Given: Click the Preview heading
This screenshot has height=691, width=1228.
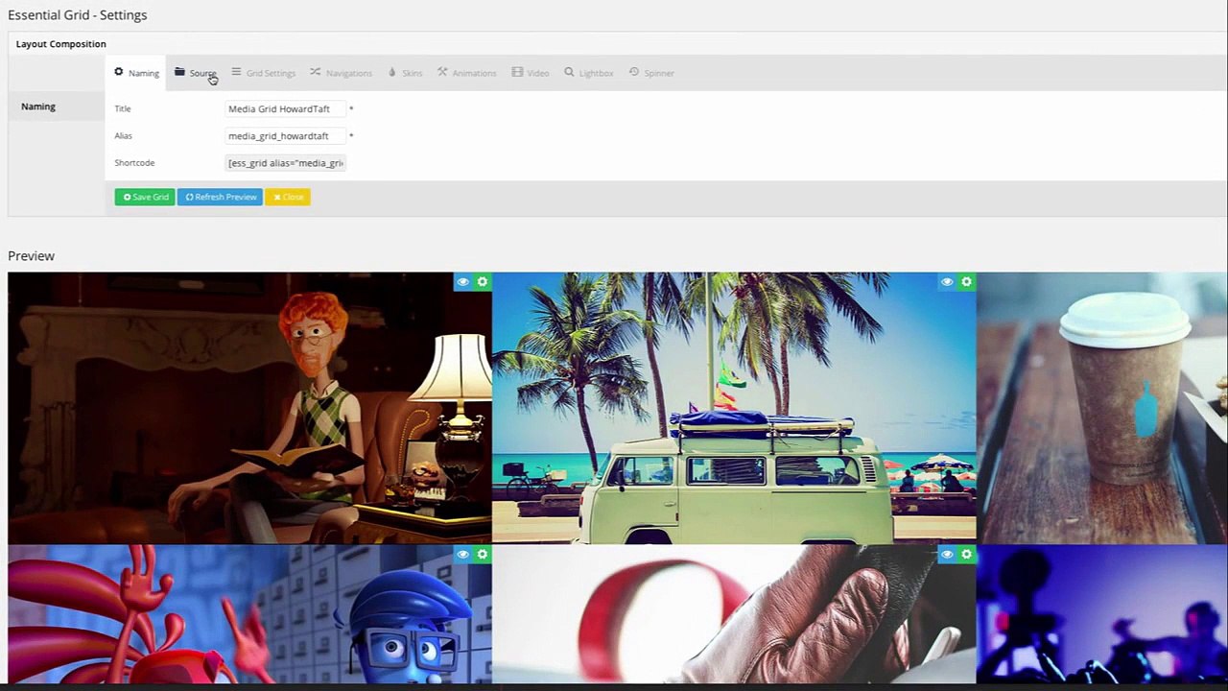Looking at the screenshot, I should click(31, 256).
